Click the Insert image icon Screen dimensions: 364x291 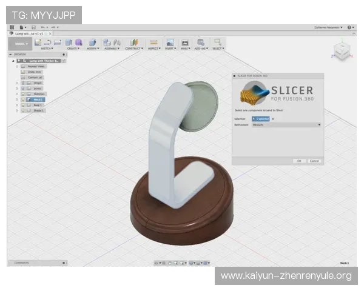pos(170,42)
